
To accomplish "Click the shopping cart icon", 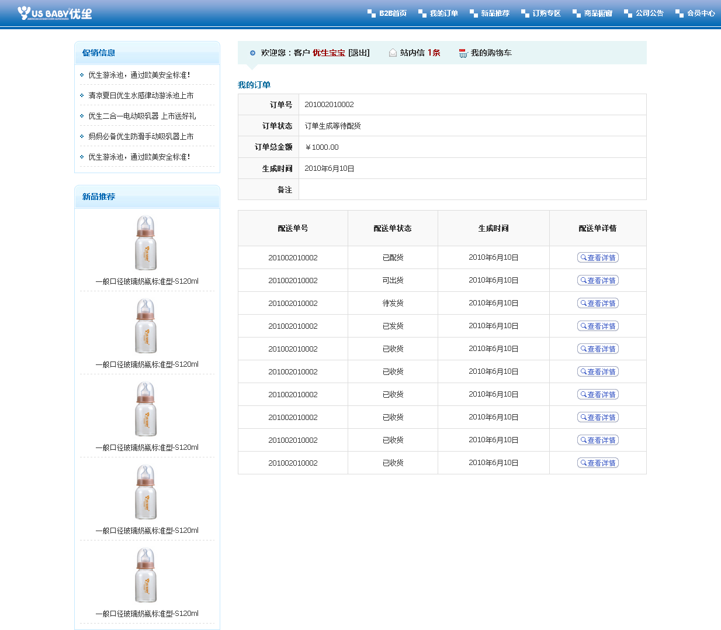I will tap(463, 53).
